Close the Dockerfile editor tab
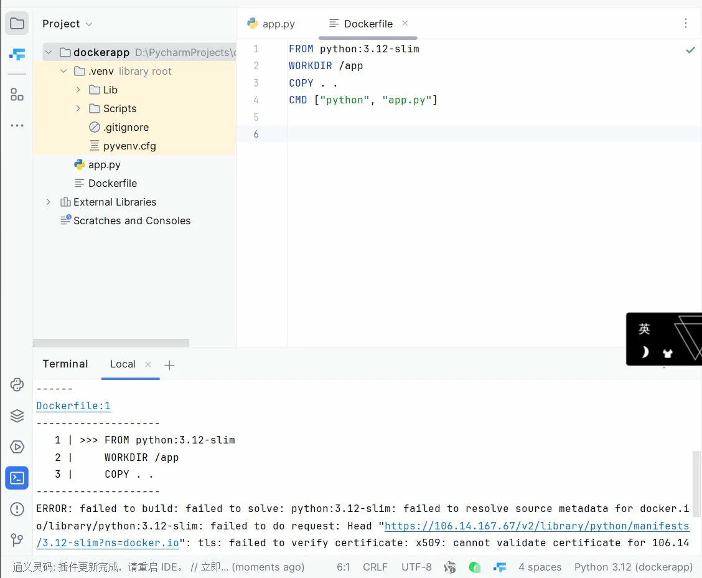The image size is (702, 578). click(x=405, y=23)
